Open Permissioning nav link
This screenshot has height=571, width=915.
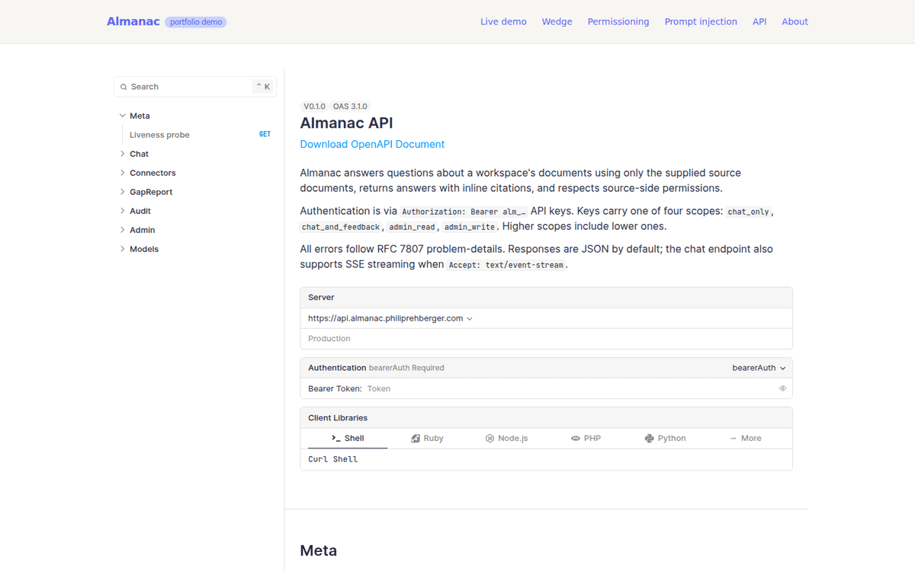pos(618,21)
